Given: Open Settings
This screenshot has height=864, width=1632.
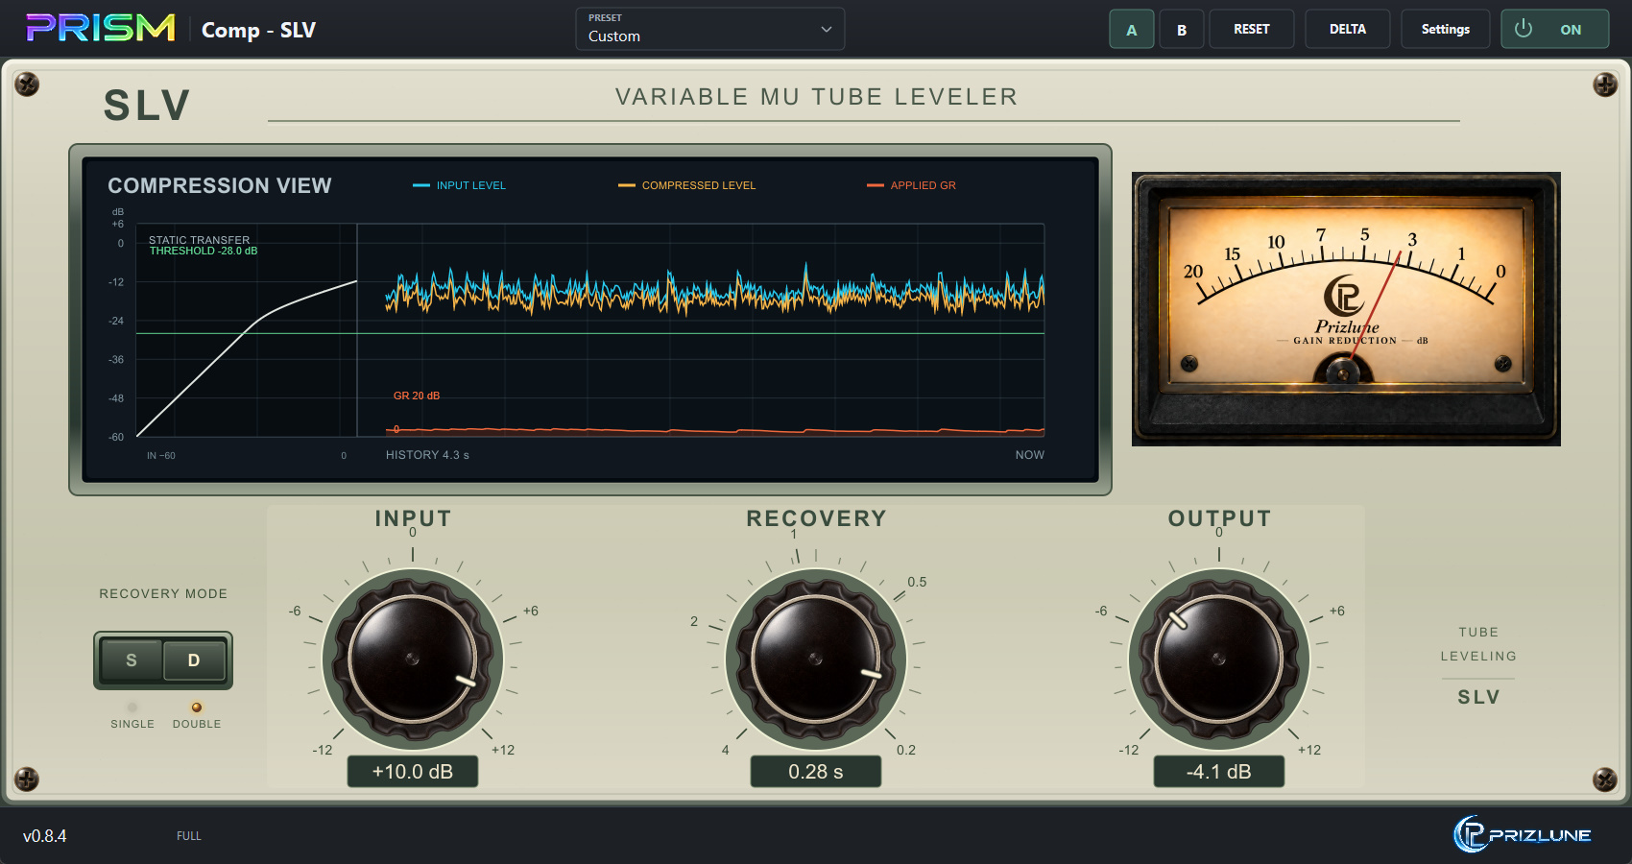Looking at the screenshot, I should (x=1446, y=29).
